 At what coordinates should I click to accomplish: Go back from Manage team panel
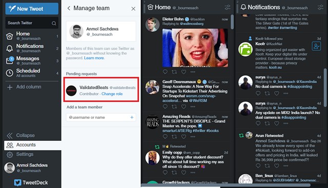point(69,8)
